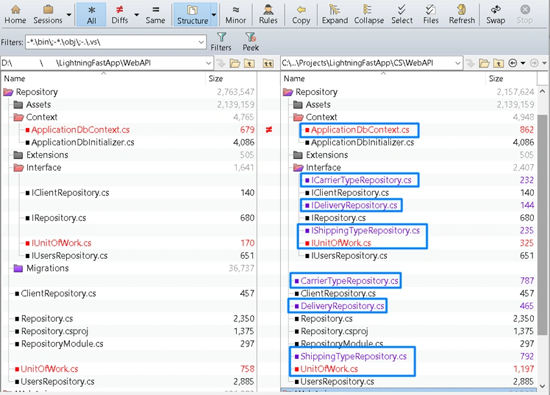Click the not-equal difference marker
Screen dimensions: 550x395
pyautogui.click(x=269, y=130)
